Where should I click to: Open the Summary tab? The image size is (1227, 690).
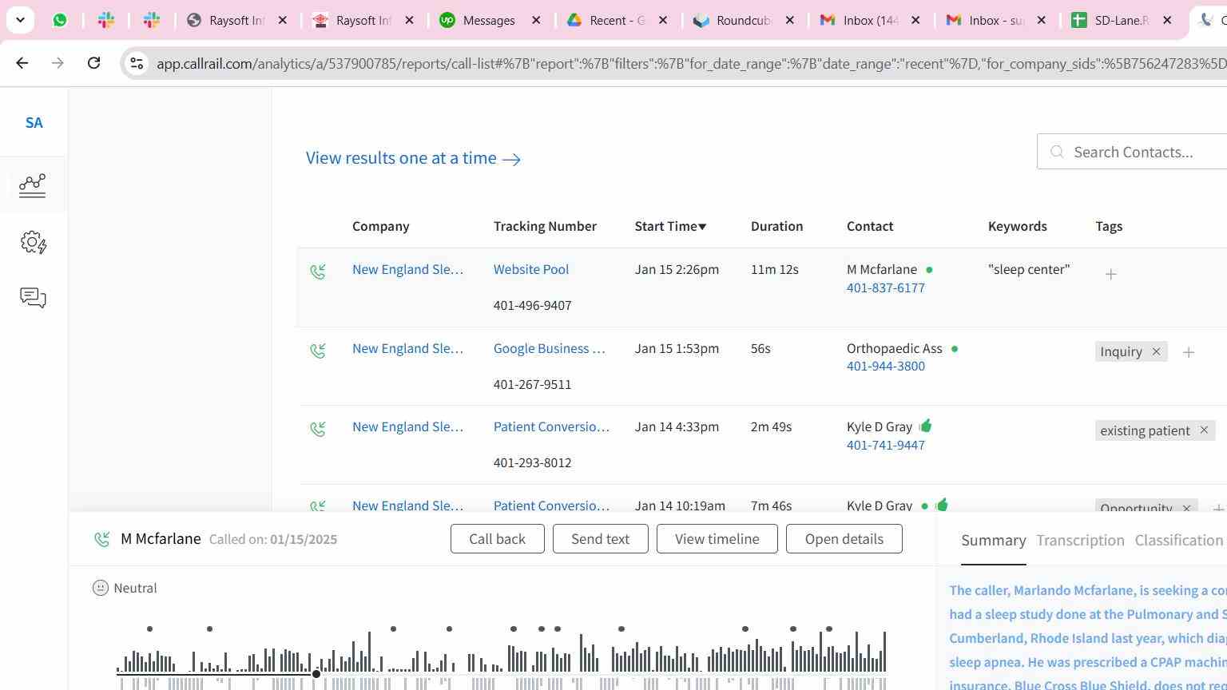(x=993, y=541)
